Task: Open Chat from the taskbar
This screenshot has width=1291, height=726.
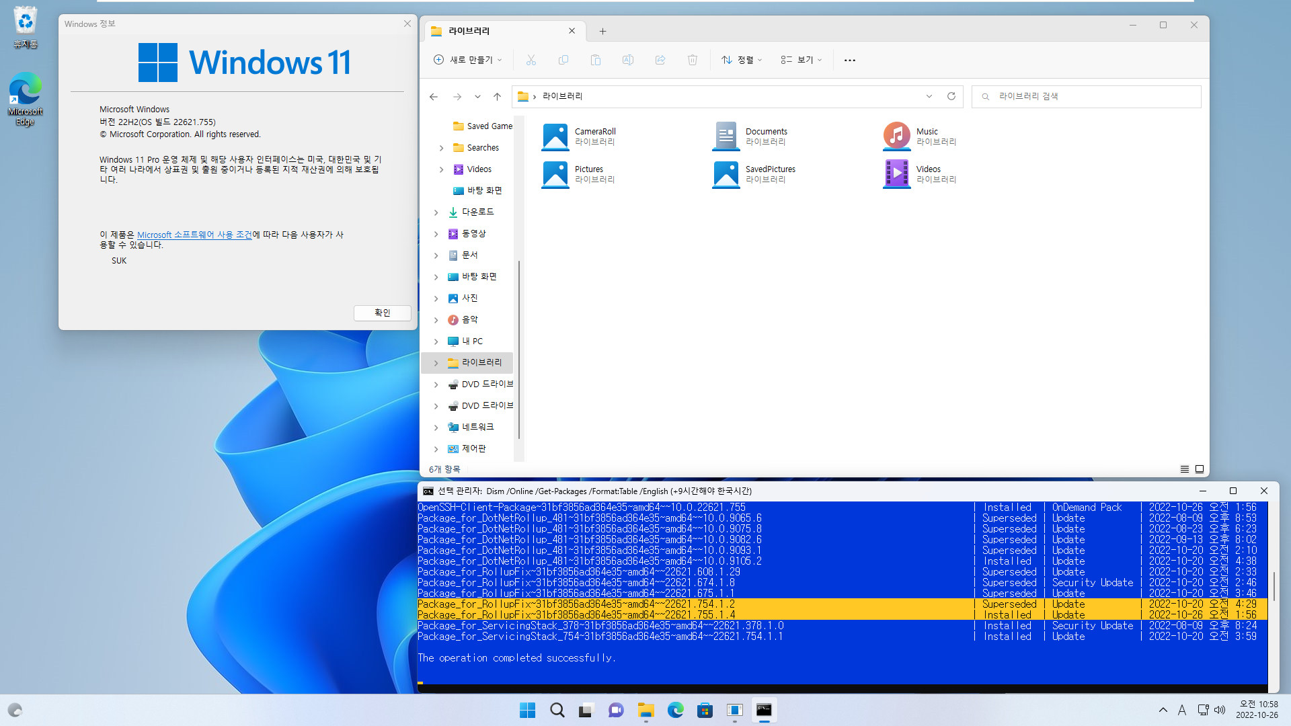Action: [x=616, y=710]
